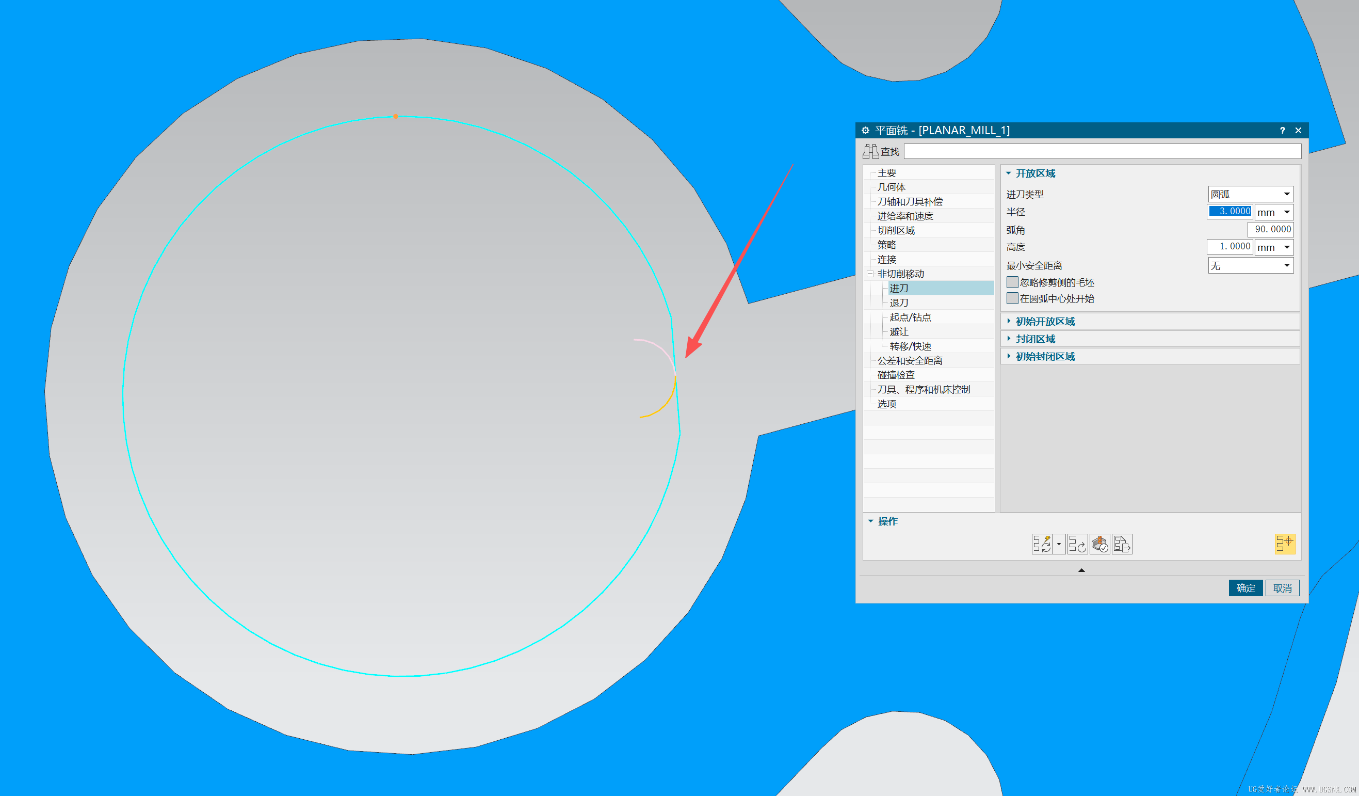Click the binoculars 查找 search icon

click(x=870, y=152)
